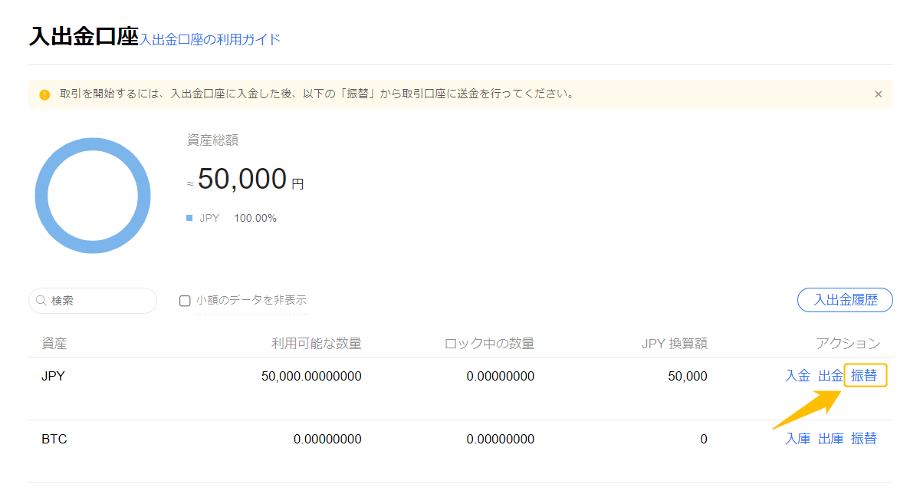Image resolution: width=920 pixels, height=491 pixels.
Task: Click the アクション column header
Action: tap(848, 343)
